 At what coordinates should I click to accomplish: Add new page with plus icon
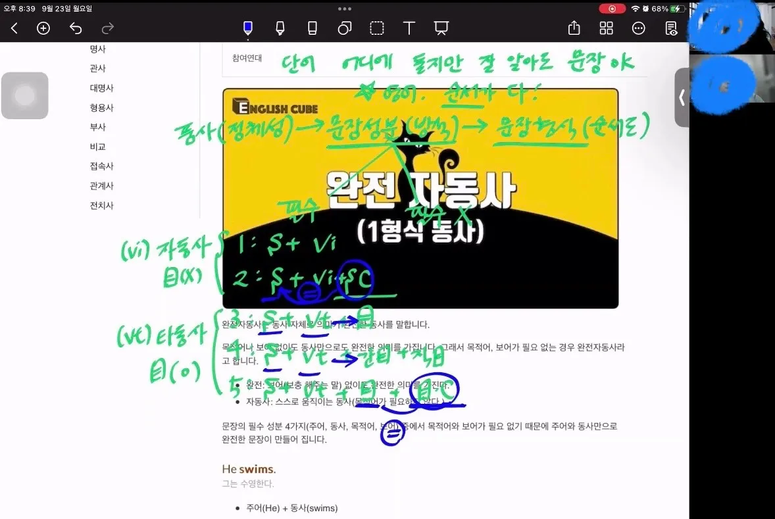pos(43,28)
